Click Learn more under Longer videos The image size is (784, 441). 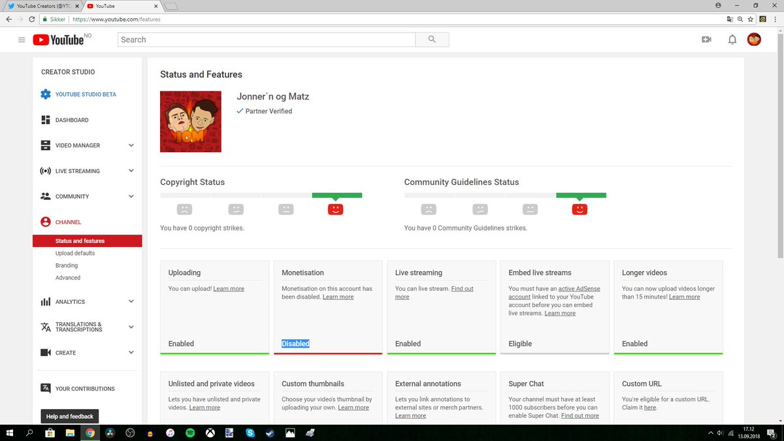coord(684,297)
